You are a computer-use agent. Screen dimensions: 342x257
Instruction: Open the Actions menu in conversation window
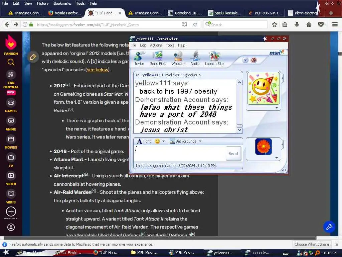point(156,45)
